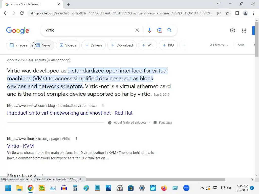The image size is (259, 194).
Task: Open Google apps grid
Action: 244,31
